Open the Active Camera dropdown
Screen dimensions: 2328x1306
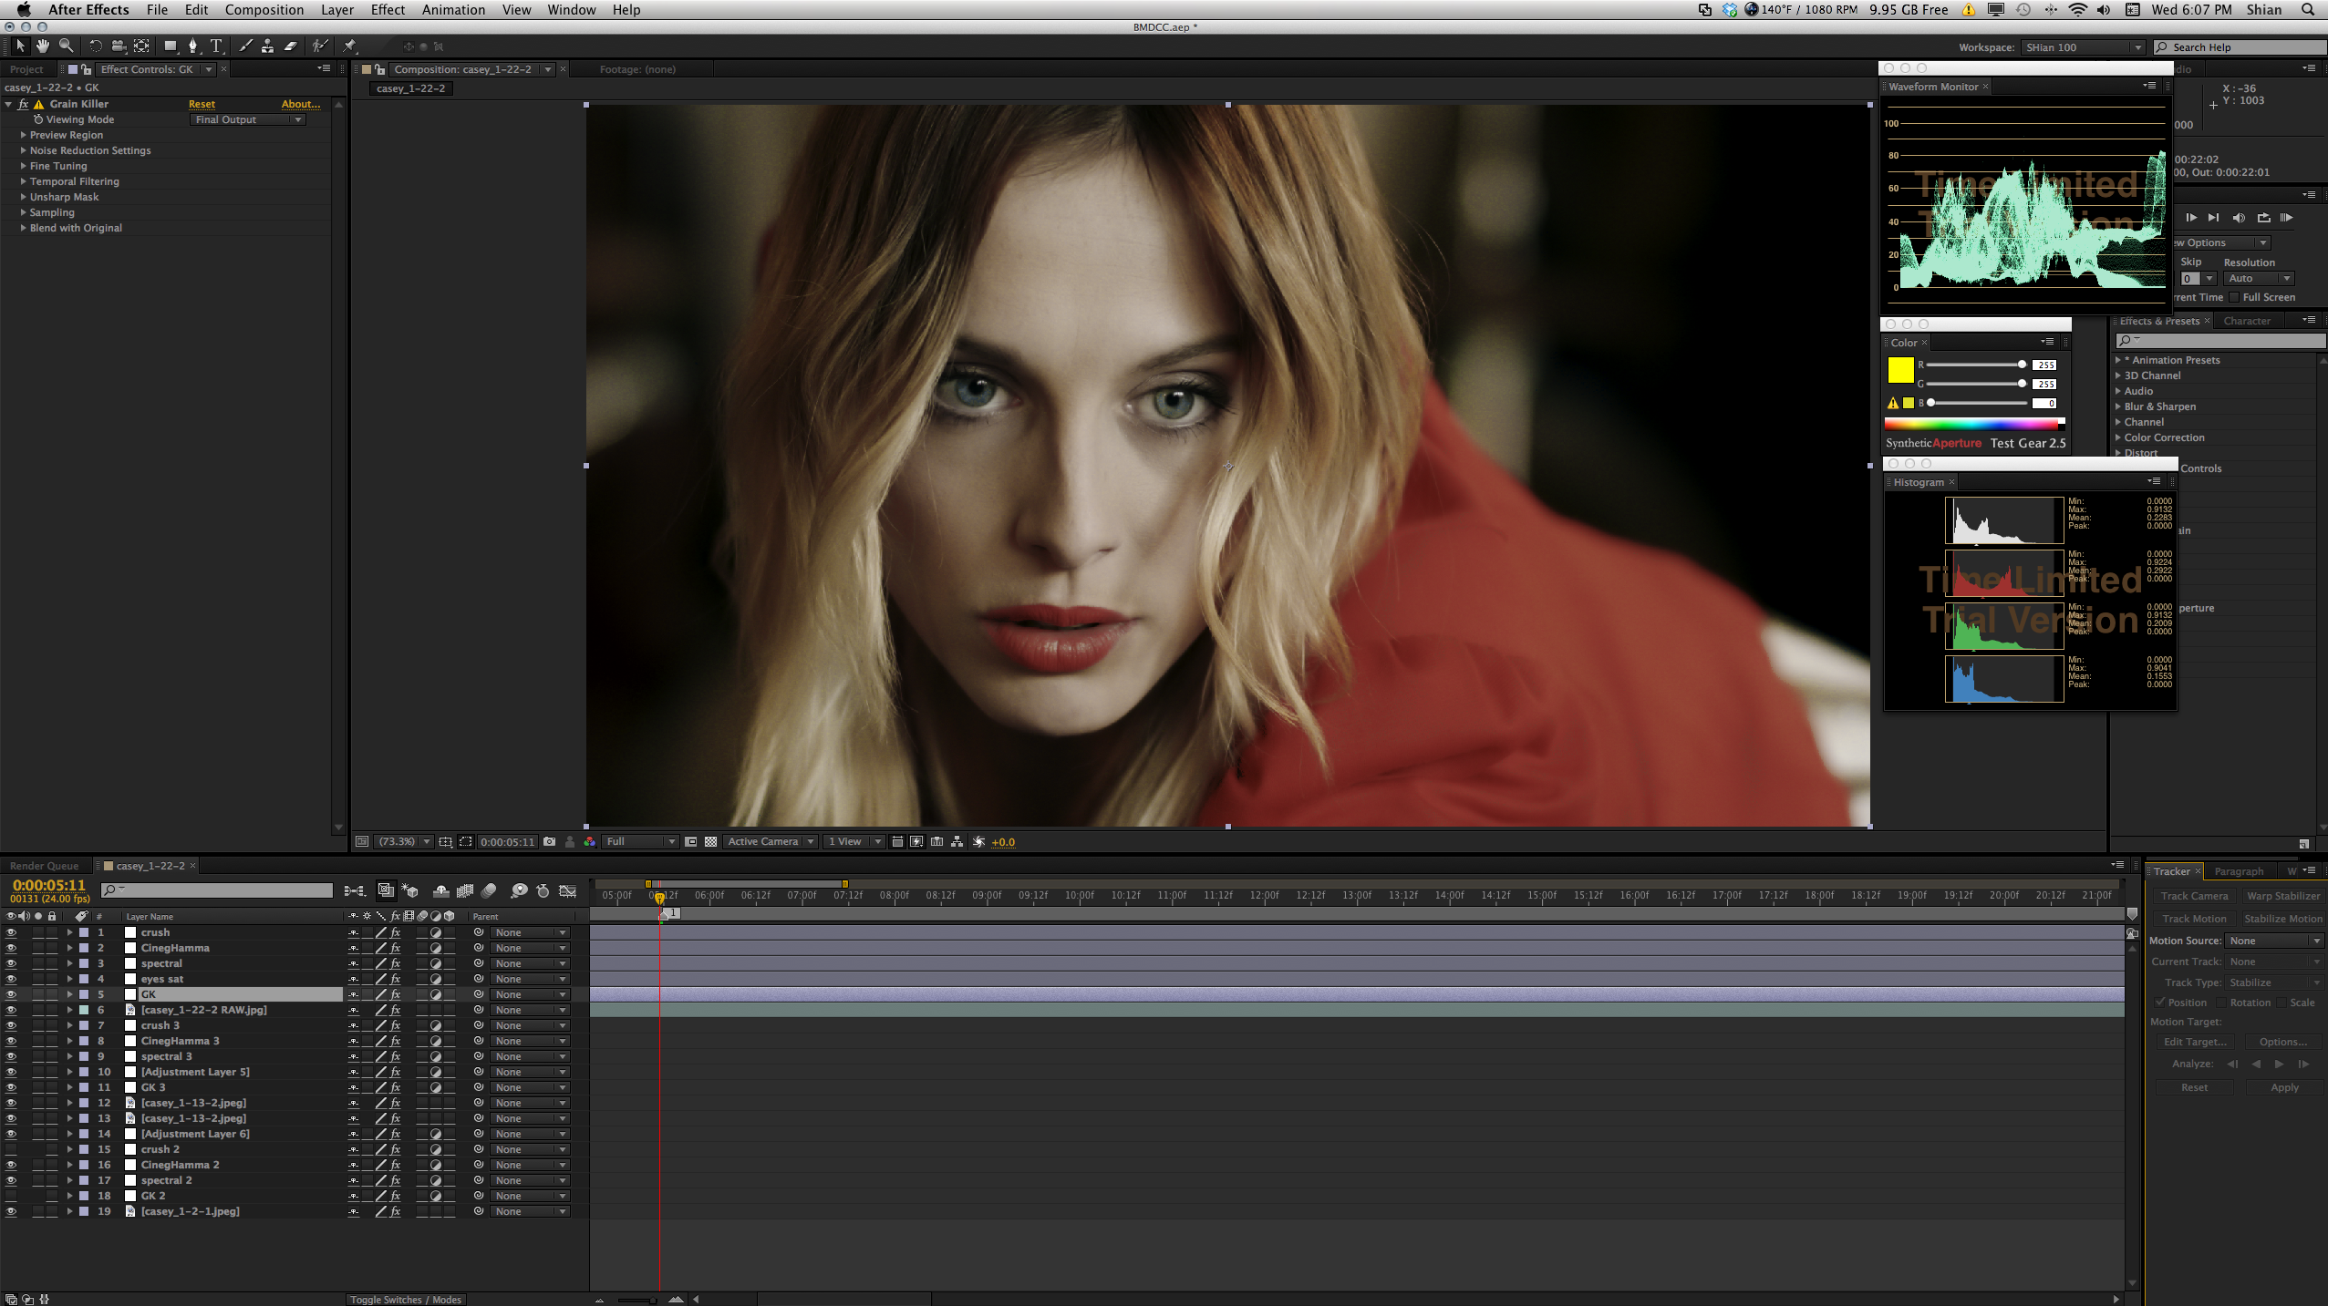tap(770, 841)
